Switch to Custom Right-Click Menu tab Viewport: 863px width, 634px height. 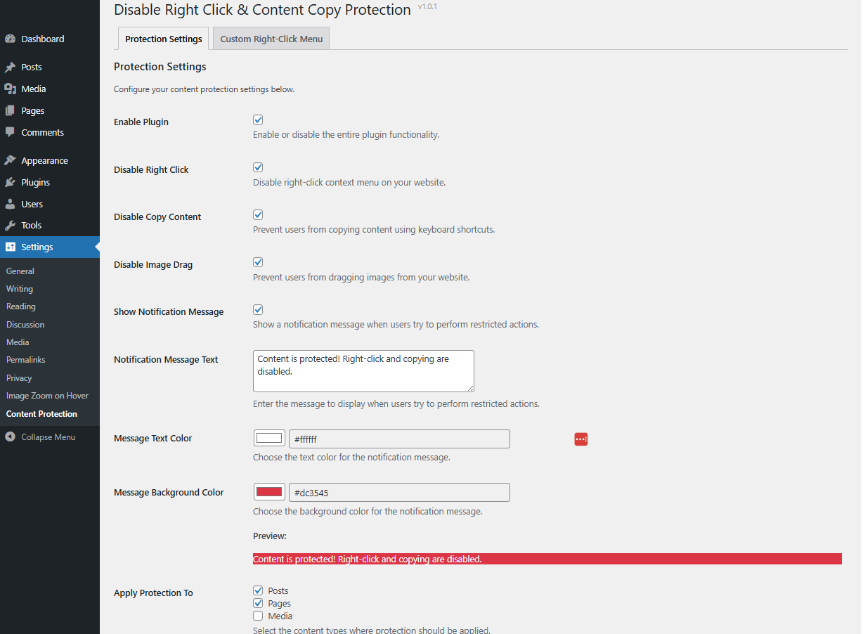coord(271,39)
